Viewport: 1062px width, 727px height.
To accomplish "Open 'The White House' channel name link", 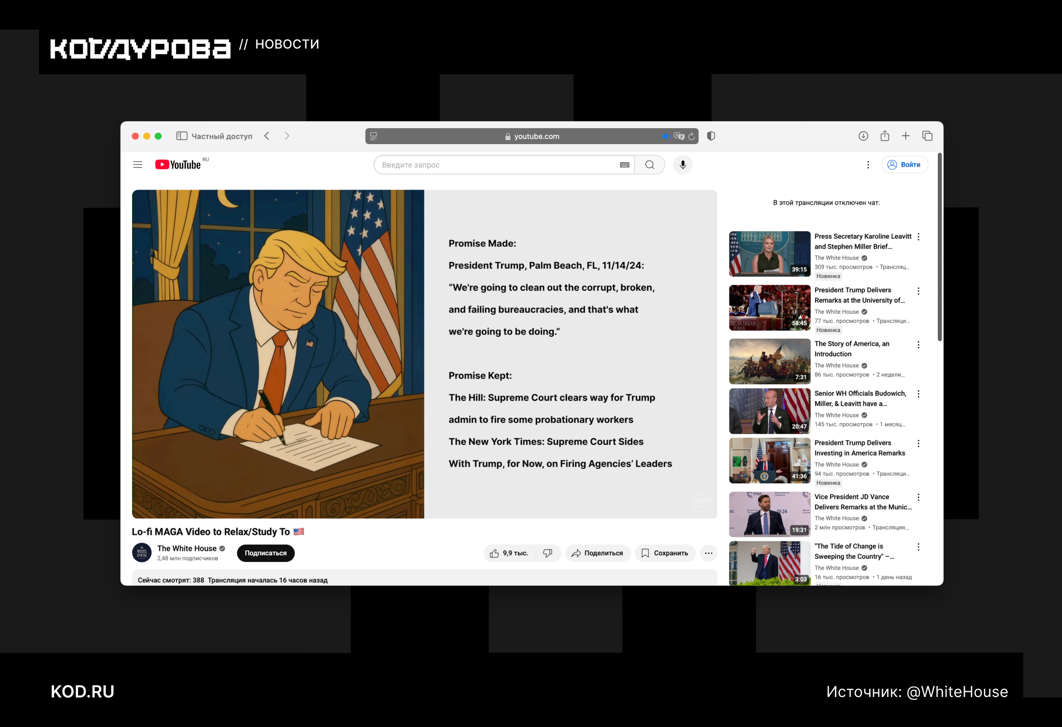I will pos(187,548).
